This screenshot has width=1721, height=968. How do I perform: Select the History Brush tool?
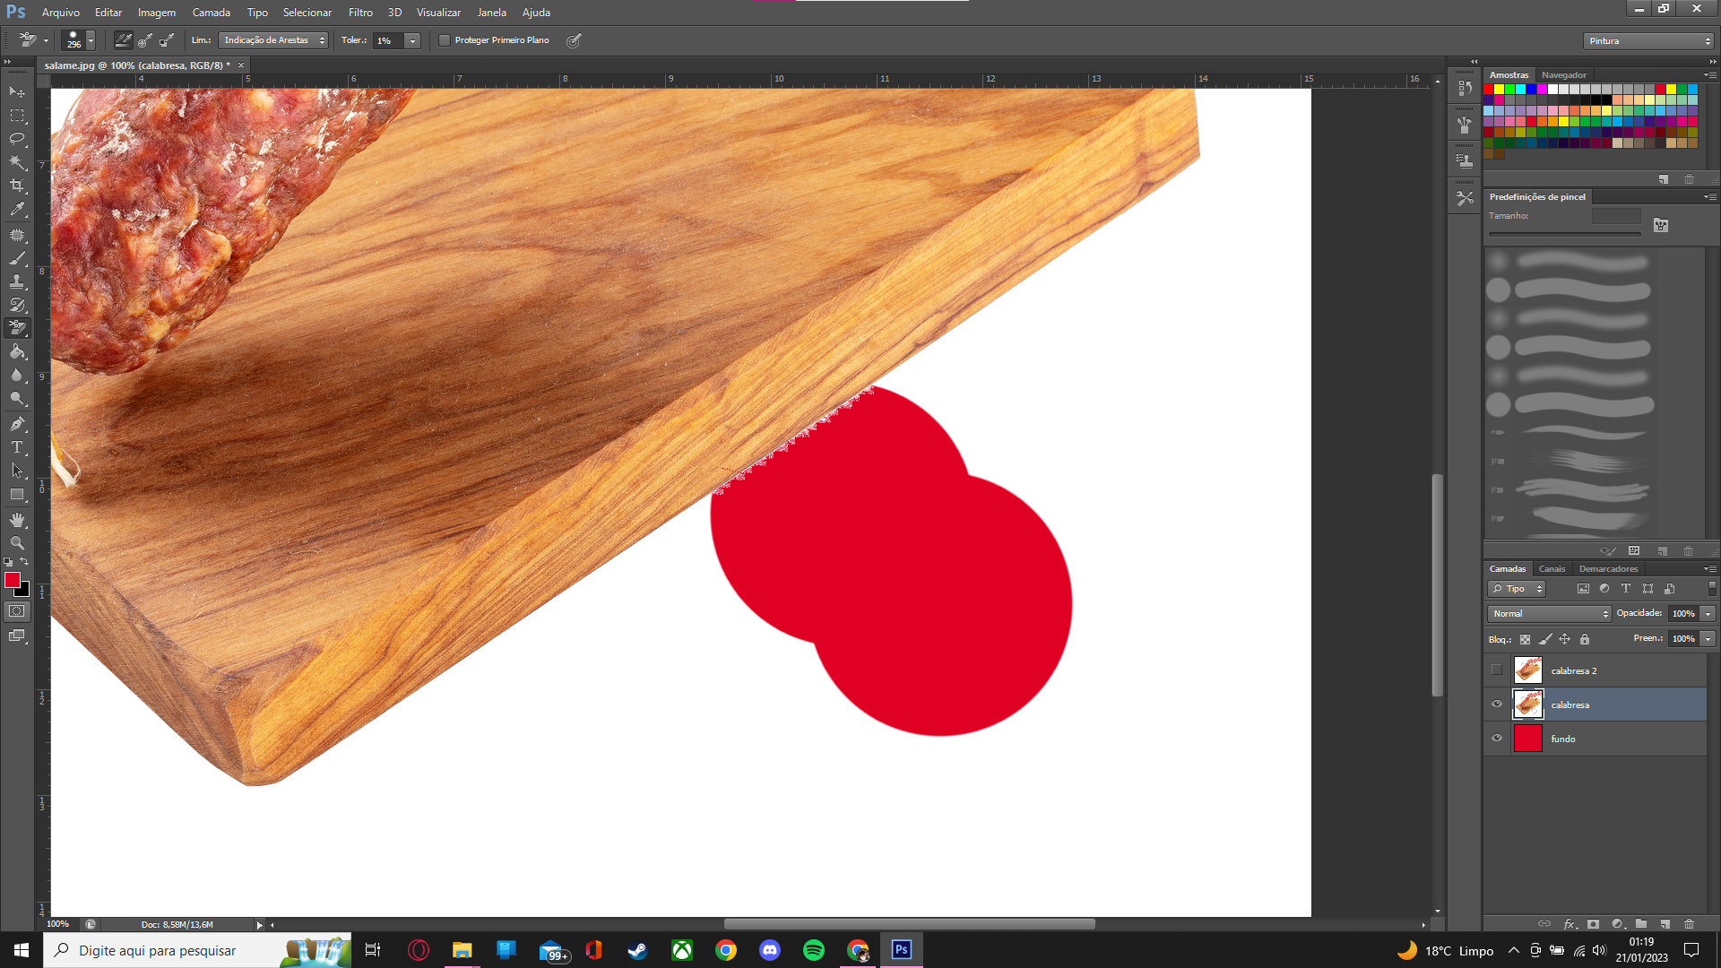pos(17,305)
